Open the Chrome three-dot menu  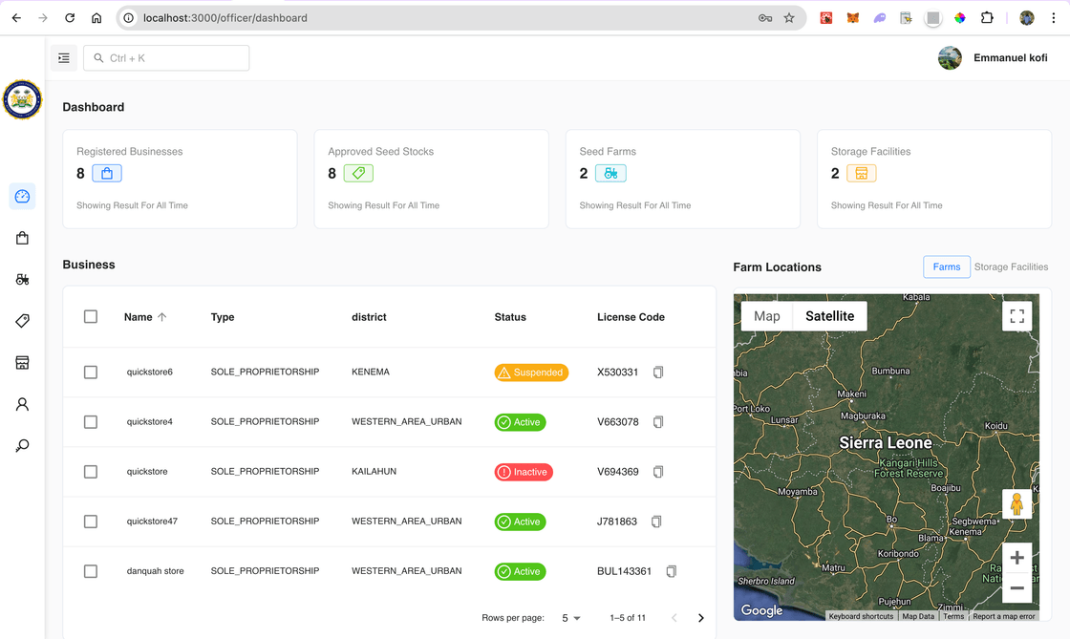1053,18
